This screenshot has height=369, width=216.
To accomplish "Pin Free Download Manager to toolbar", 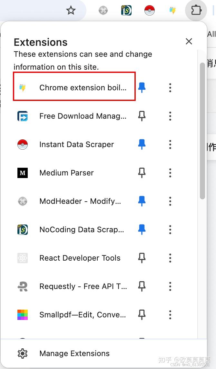I will pos(142,116).
